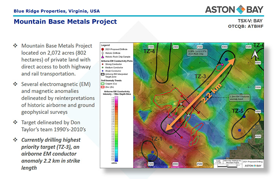Click the bullet icon beside 'Currently drilling highest'

point(15,140)
